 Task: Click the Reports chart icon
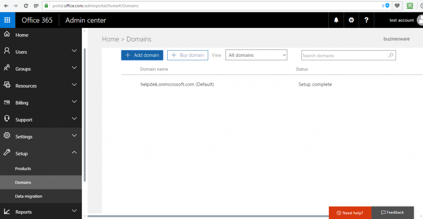point(7,212)
